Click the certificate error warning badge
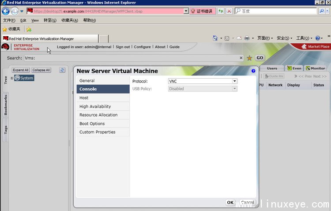The image size is (331, 211). (x=203, y=11)
